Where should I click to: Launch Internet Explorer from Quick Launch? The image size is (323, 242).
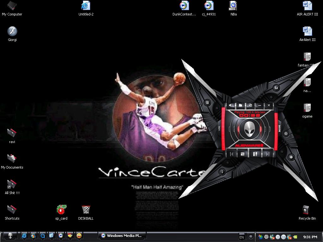click(x=24, y=236)
